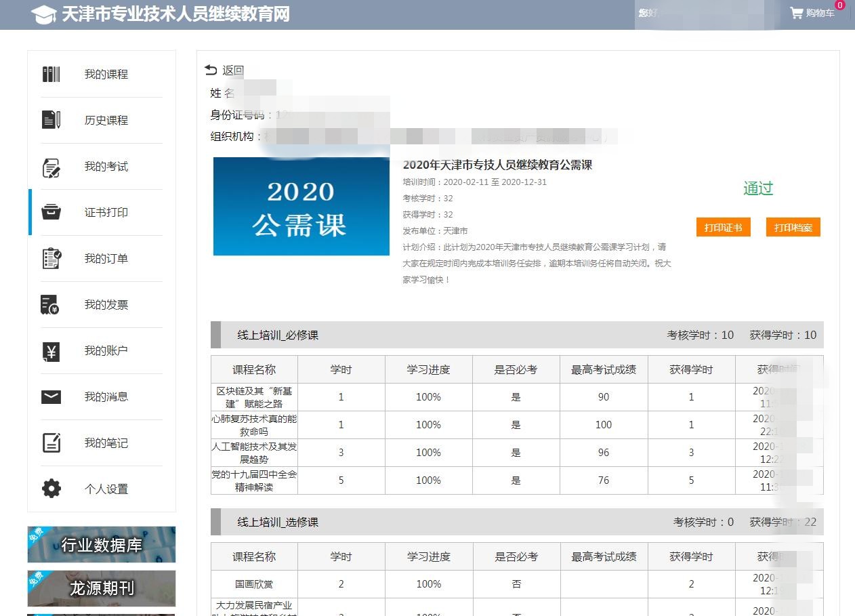Go back using the 返回 link

[x=225, y=70]
